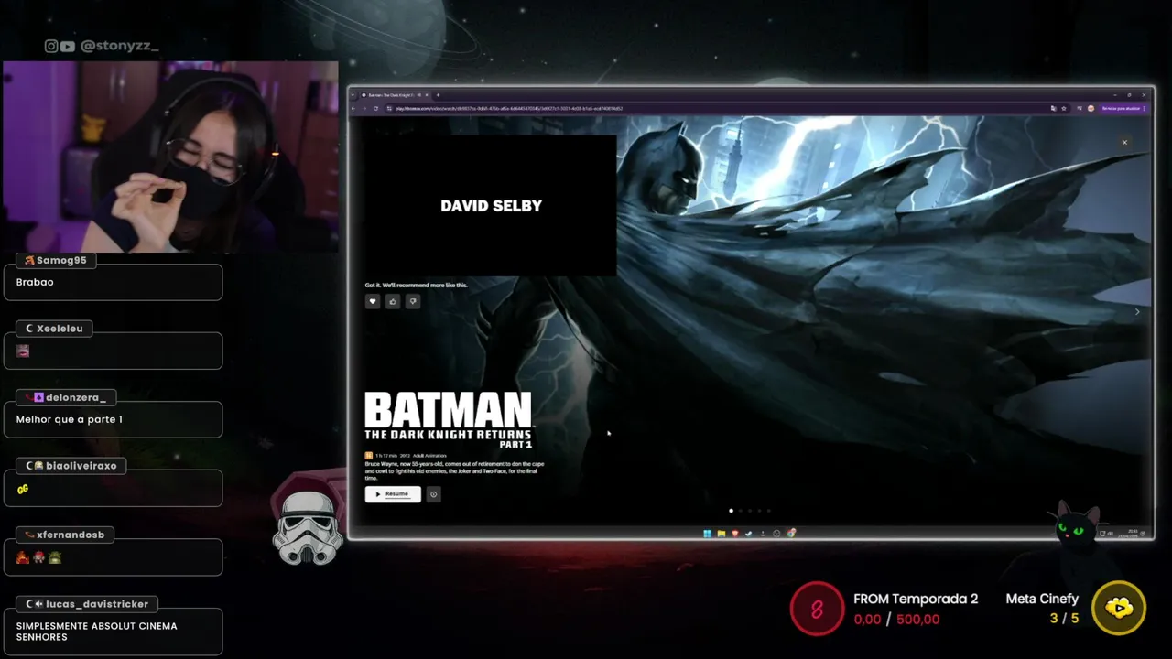Open Brave browser from the taskbar

coord(734,534)
